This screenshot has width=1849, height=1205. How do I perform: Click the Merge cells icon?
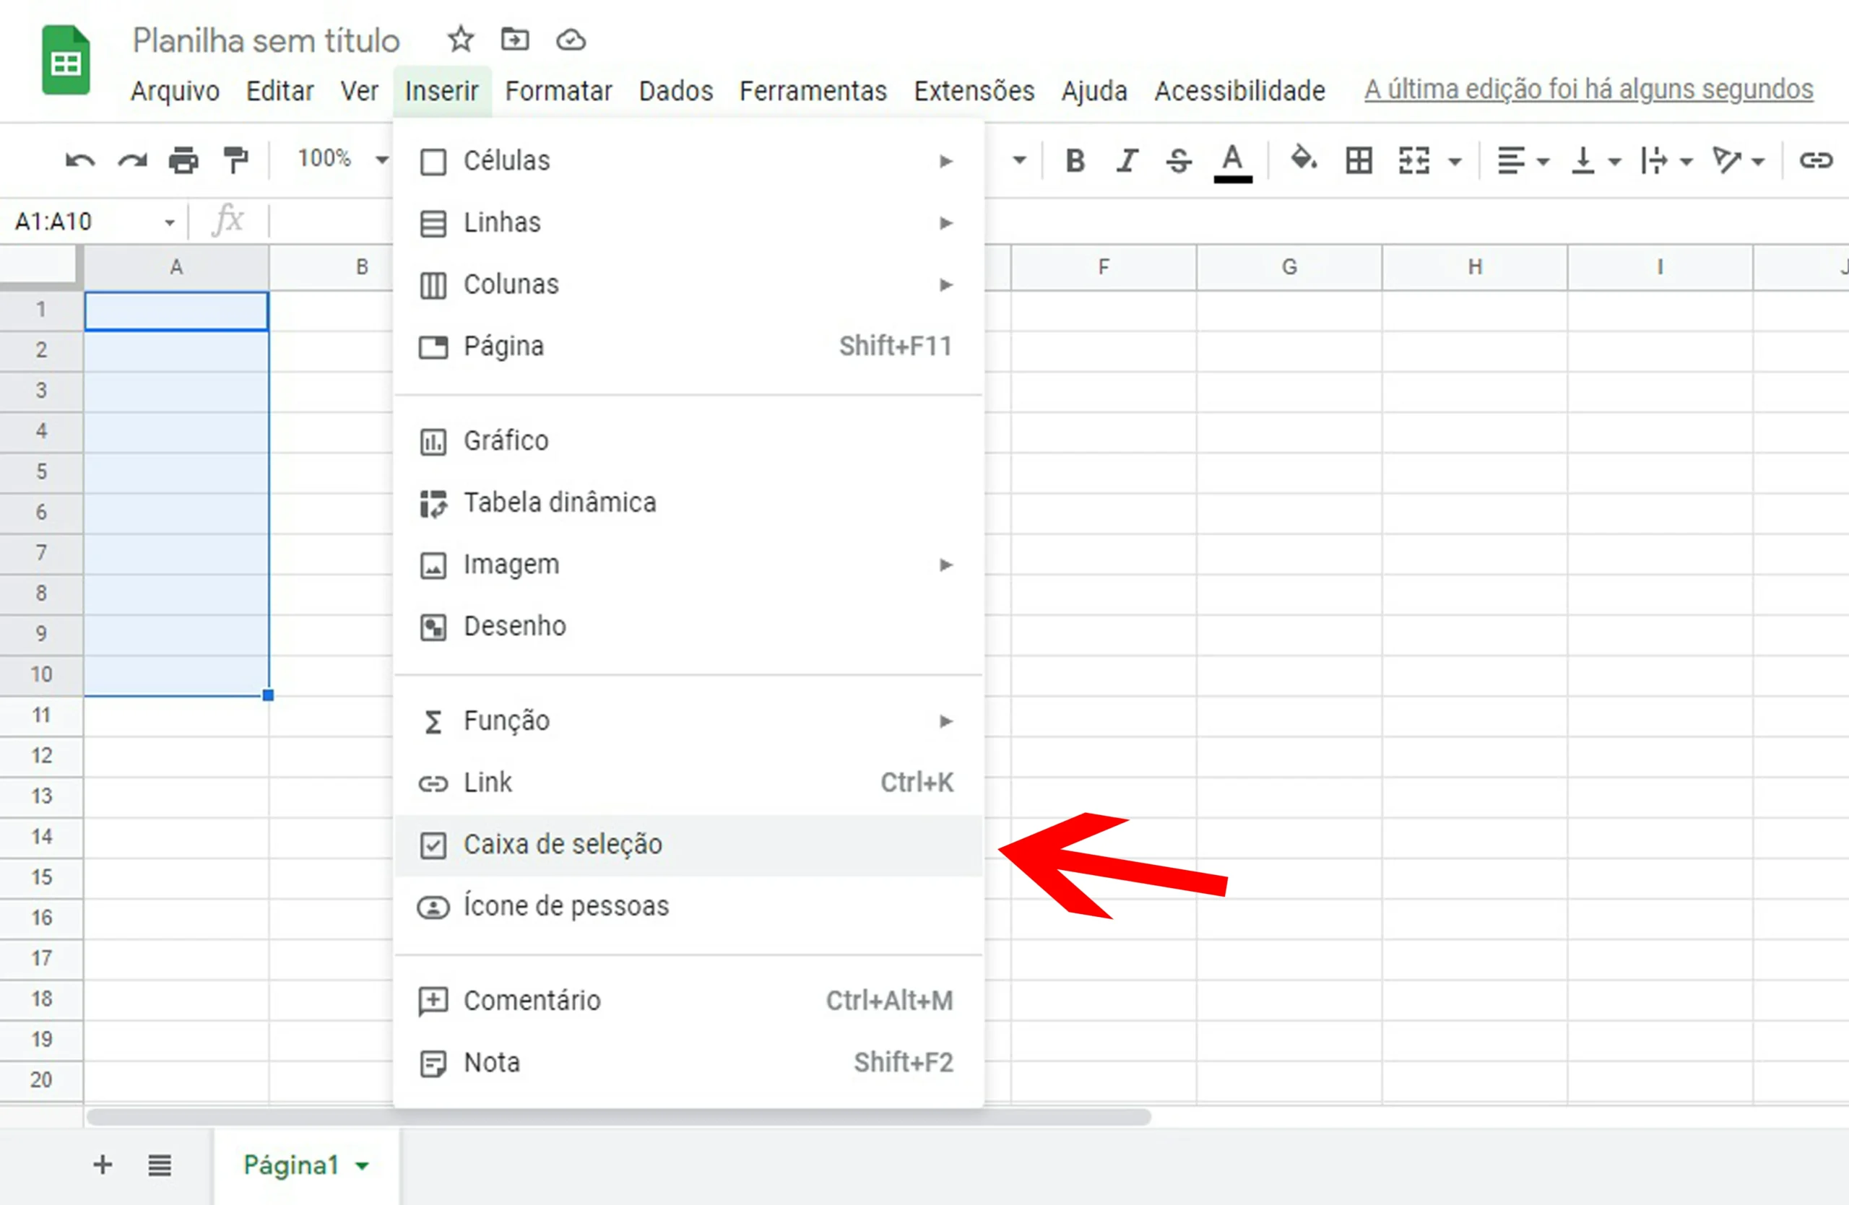1414,161
